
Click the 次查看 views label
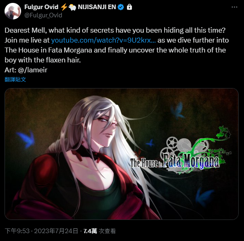pos(108,231)
